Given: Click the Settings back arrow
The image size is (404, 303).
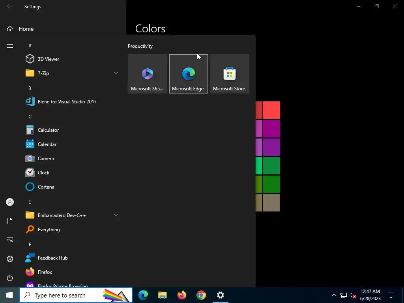Looking at the screenshot, I should [9, 6].
